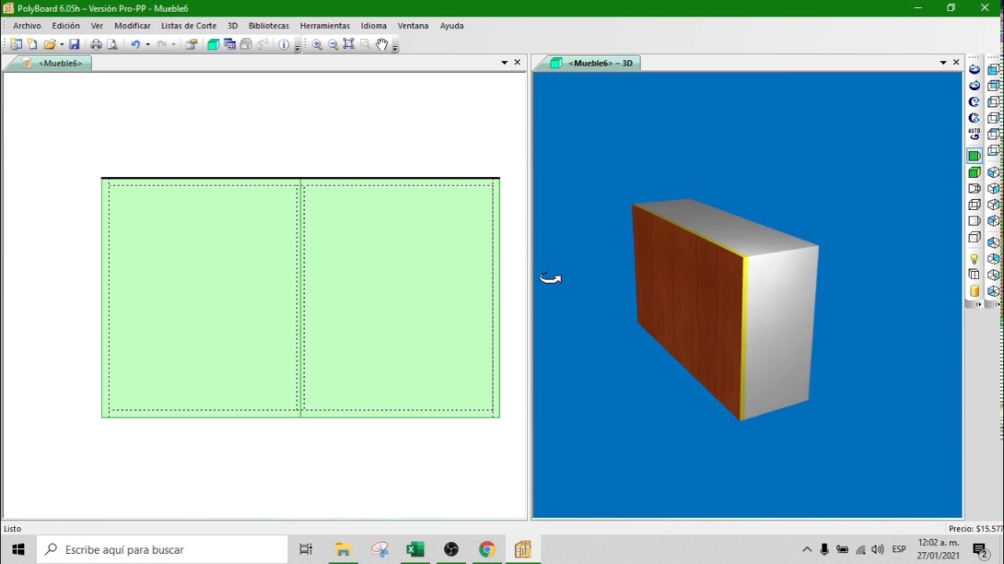The width and height of the screenshot is (1004, 564).
Task: Open the volume control in the tray
Action: [878, 550]
